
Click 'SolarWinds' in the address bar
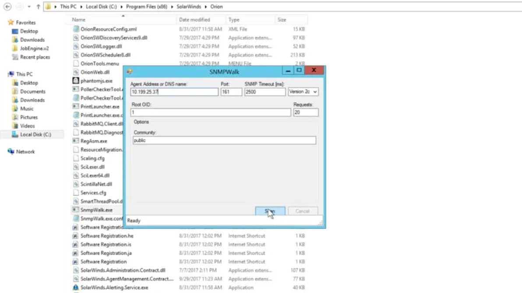click(189, 7)
